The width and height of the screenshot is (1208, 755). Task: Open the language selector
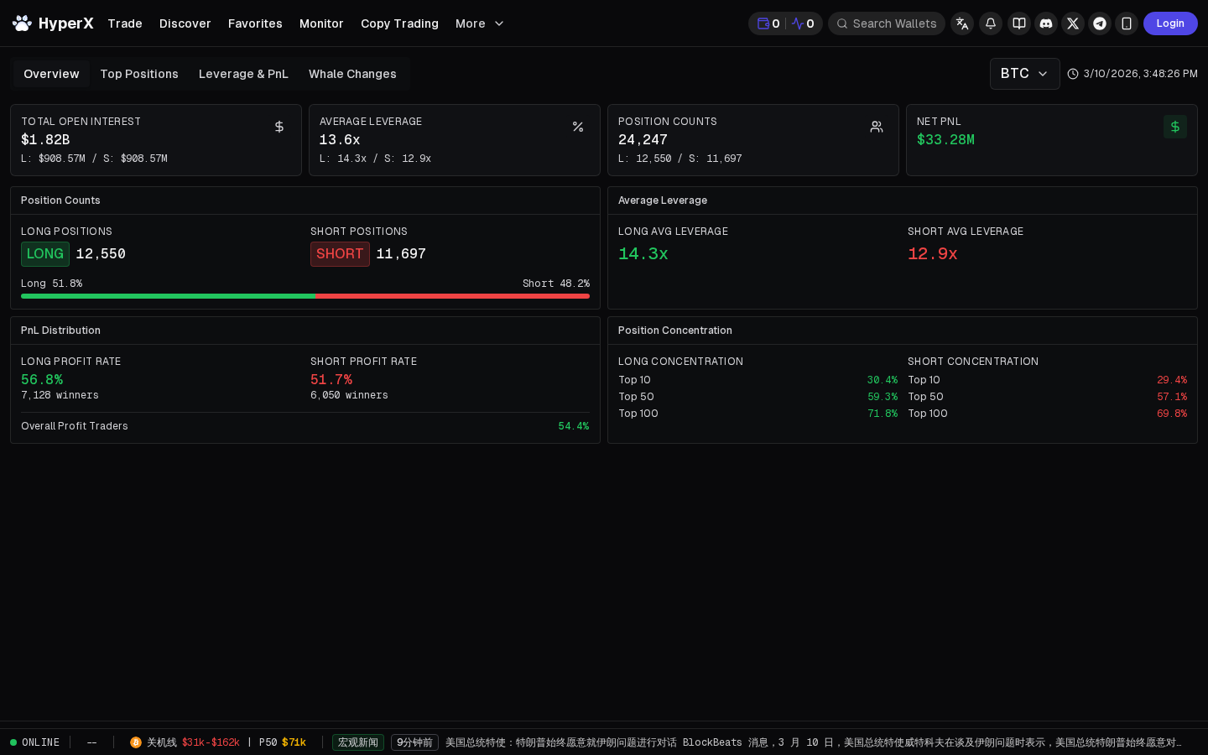point(962,23)
